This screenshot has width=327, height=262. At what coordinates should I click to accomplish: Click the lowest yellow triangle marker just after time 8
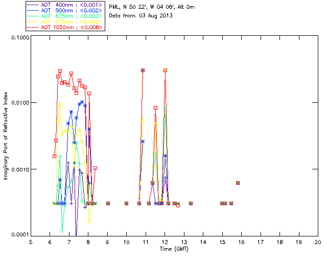click(89, 221)
